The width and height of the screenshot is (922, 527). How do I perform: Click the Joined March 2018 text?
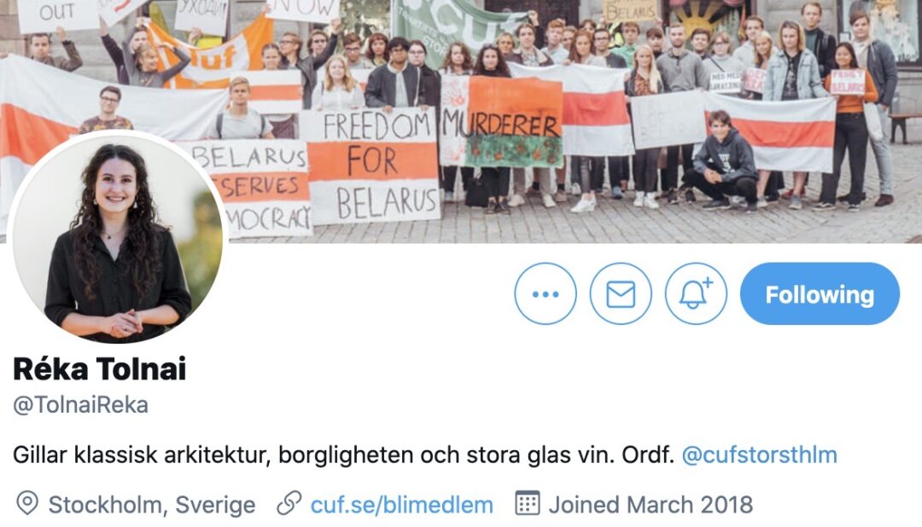[651, 505]
